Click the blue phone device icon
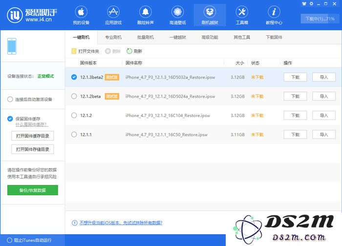This screenshot has width=342, height=246. [12, 46]
